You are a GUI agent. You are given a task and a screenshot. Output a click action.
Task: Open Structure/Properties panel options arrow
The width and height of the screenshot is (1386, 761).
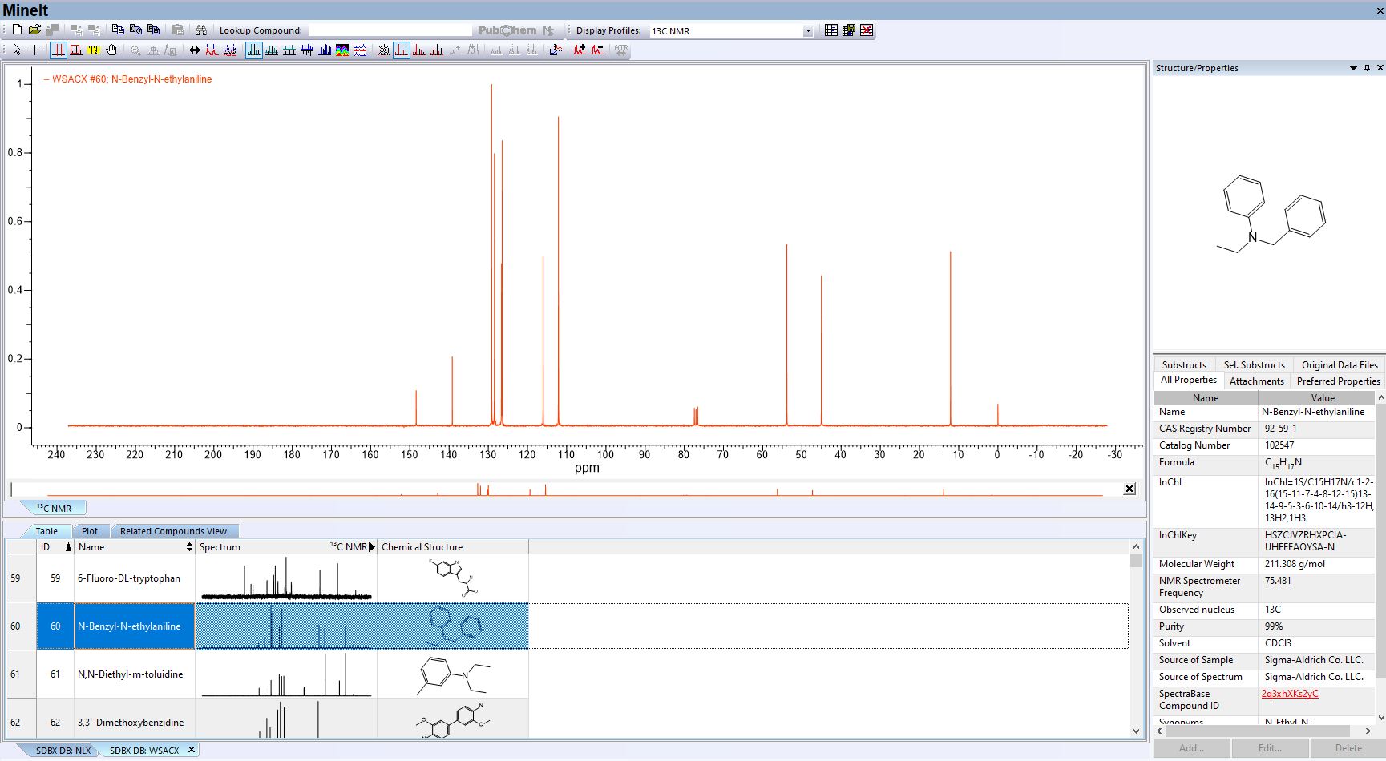[x=1353, y=68]
